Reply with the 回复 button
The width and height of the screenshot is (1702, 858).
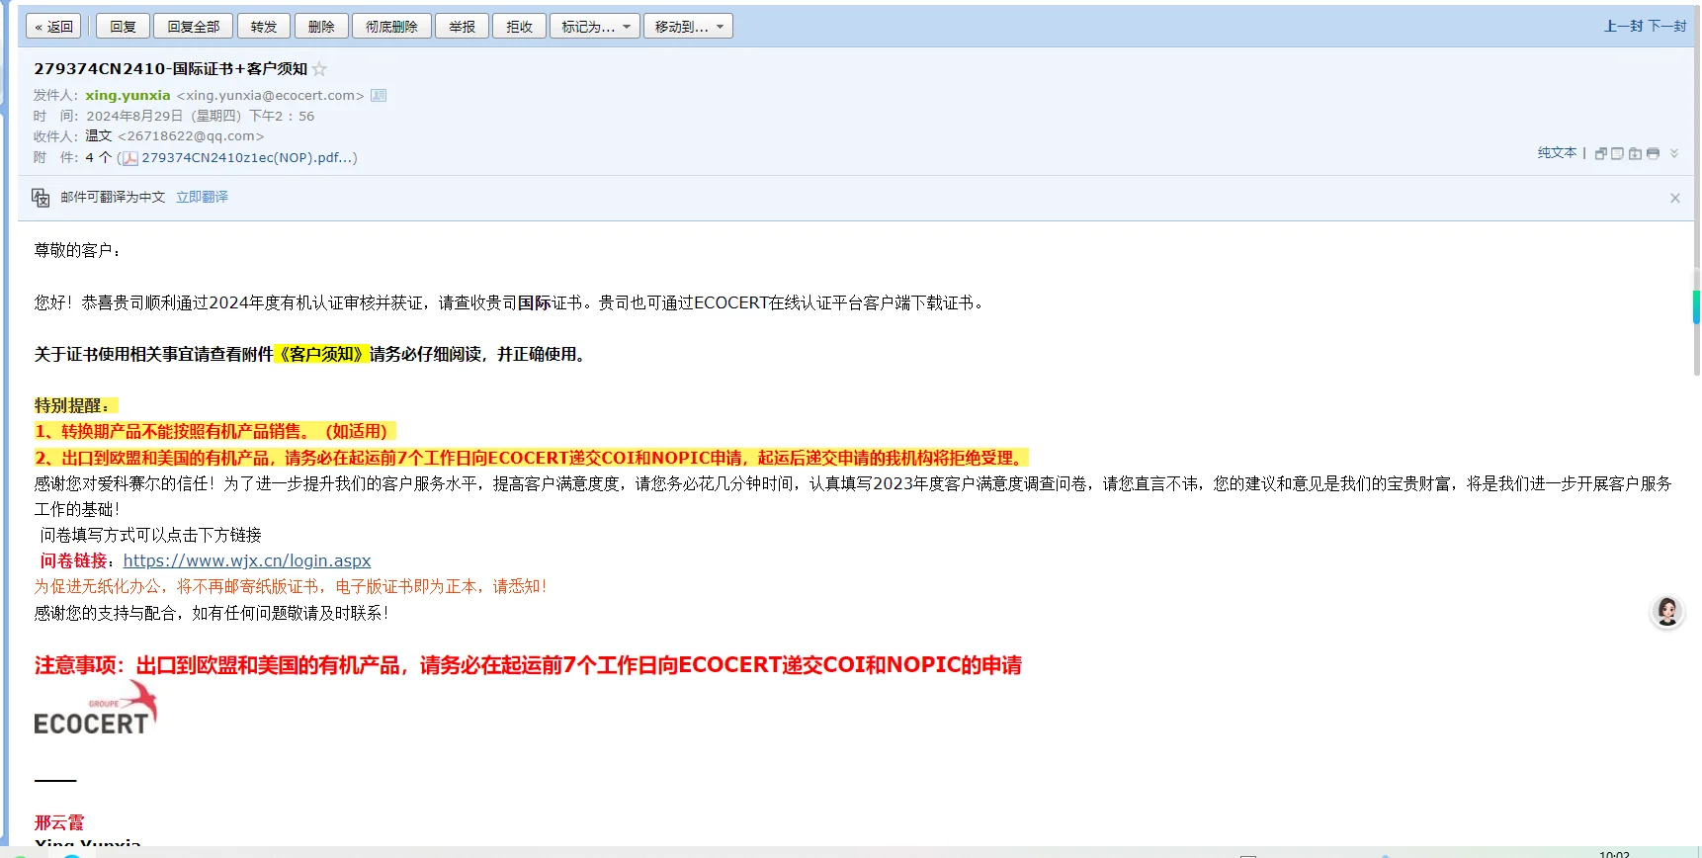tap(123, 27)
